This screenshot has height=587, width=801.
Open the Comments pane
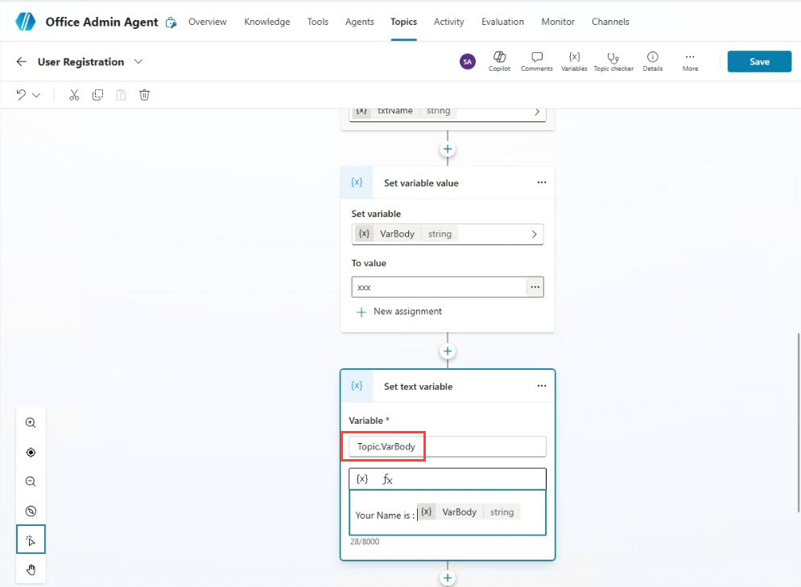point(536,61)
